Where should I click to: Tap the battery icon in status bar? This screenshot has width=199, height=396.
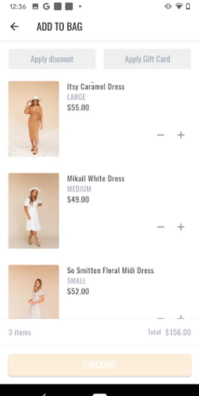click(188, 6)
